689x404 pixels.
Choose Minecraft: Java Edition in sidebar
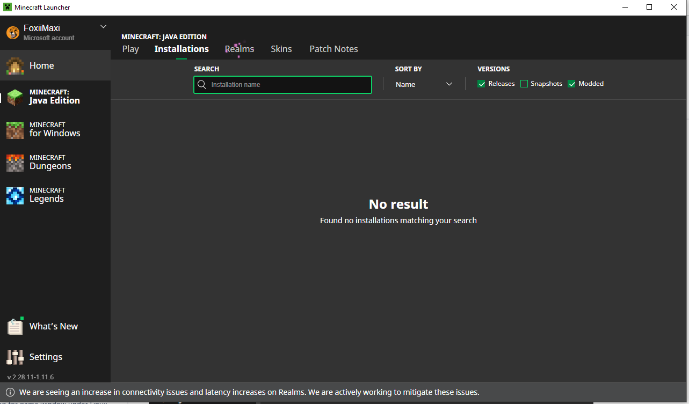55,97
